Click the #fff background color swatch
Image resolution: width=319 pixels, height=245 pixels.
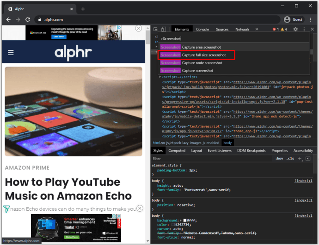coord(185,220)
